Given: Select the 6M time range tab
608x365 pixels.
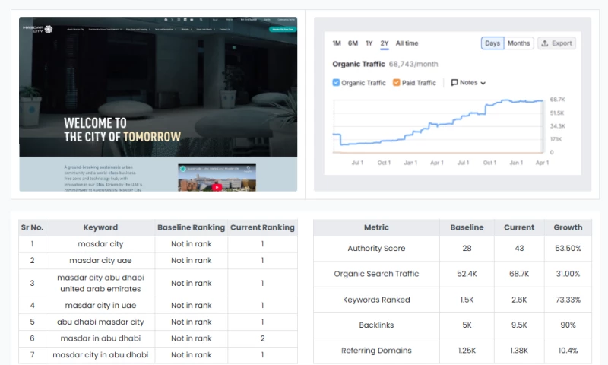Looking at the screenshot, I should tap(353, 43).
